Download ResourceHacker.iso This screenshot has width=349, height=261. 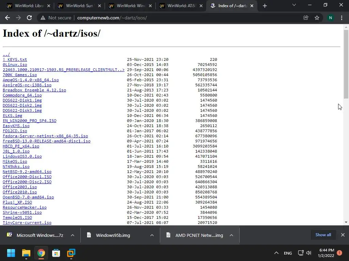(x=25, y=208)
